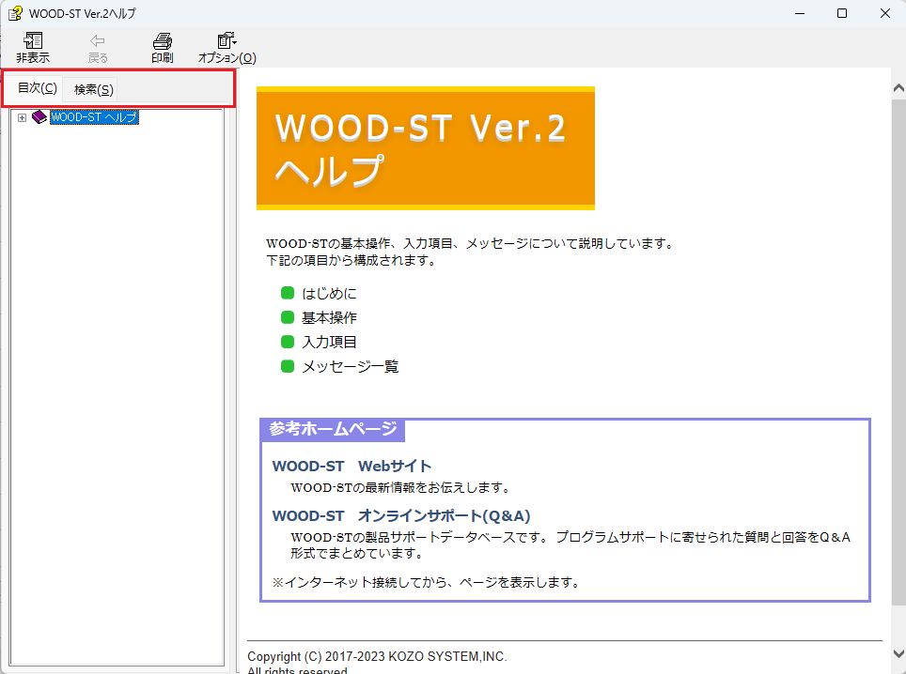Image resolution: width=906 pixels, height=674 pixels.
Task: Minimize the WOOD-ST help window
Action: [x=799, y=13]
